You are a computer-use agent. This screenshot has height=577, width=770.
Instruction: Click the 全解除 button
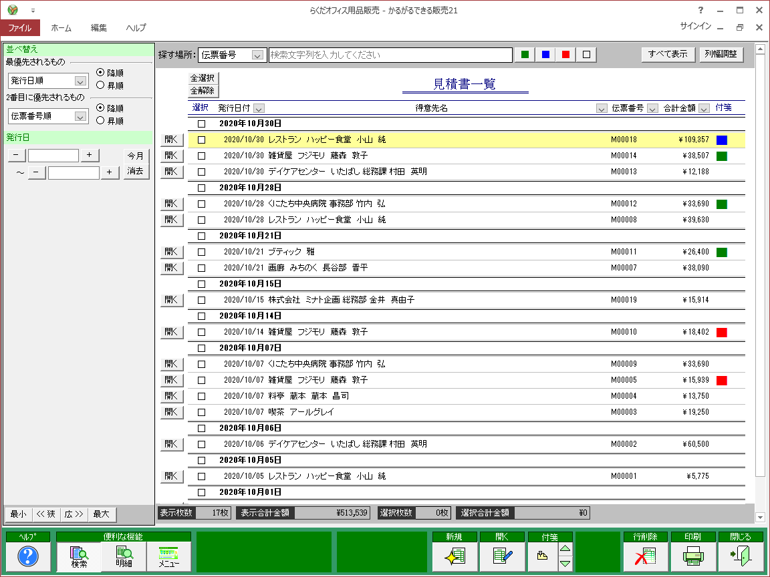coord(203,91)
